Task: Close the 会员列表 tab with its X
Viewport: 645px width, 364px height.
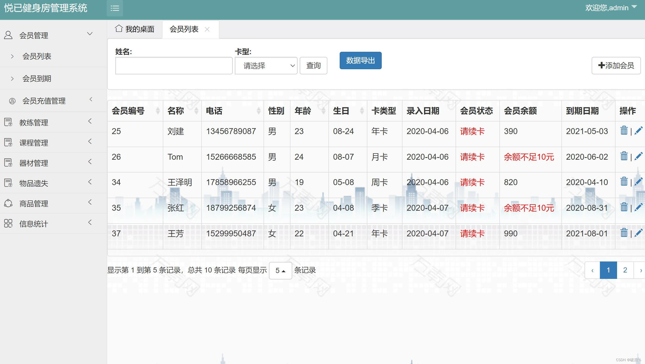Action: pyautogui.click(x=207, y=29)
